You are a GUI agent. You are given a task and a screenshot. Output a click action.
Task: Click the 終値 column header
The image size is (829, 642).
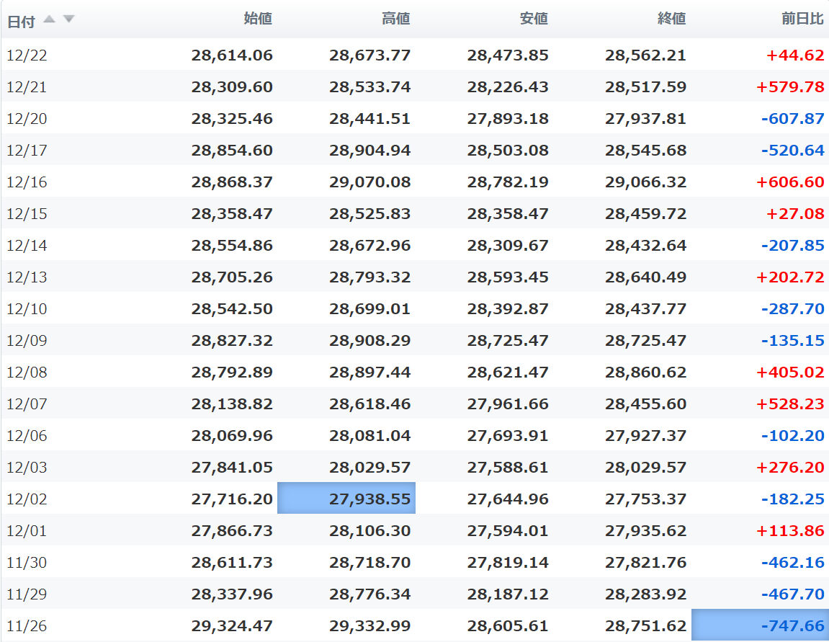coord(672,19)
